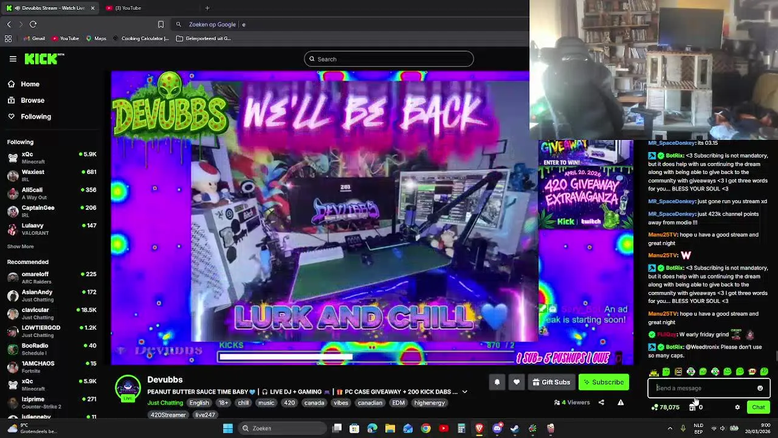Follow Devubbs with the heart icon

[x=516, y=382]
